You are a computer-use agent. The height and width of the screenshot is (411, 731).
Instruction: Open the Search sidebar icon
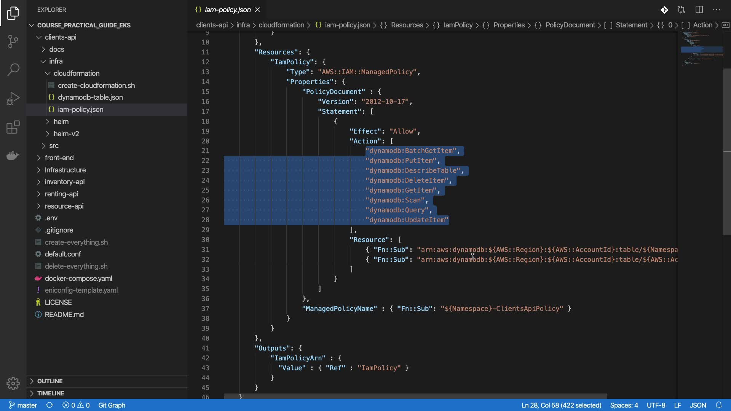[13, 70]
